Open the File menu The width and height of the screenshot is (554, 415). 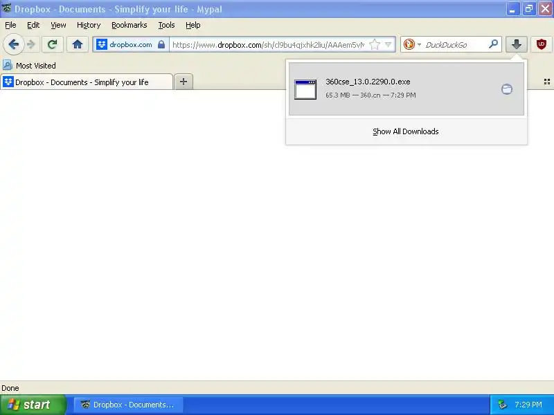(x=10, y=25)
